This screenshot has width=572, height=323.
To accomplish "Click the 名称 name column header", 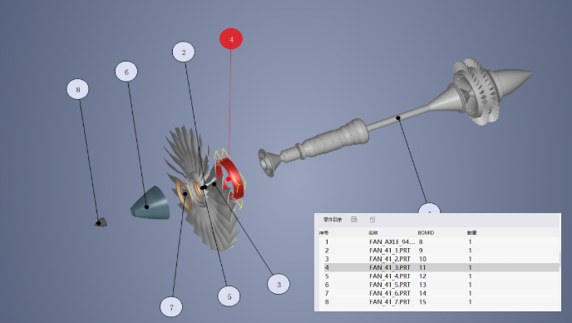I will click(372, 232).
